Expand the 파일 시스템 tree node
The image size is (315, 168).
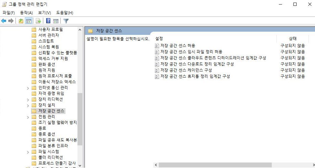[28, 152]
